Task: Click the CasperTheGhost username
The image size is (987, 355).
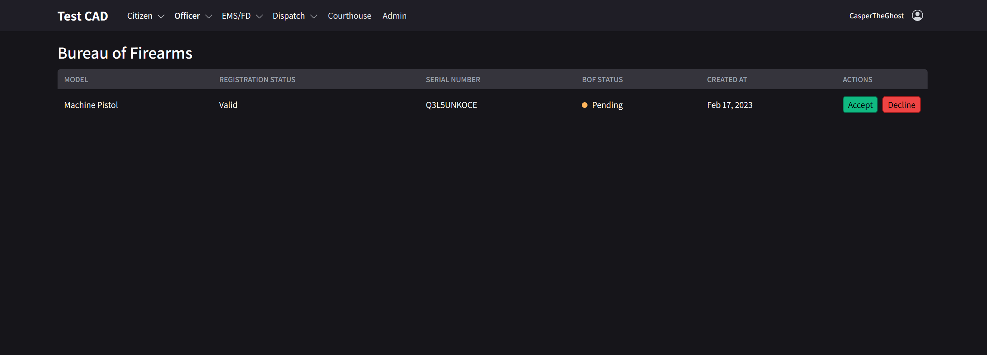Action: tap(876, 16)
